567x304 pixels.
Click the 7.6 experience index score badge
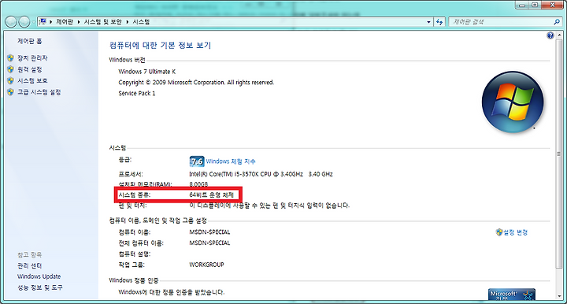click(197, 161)
